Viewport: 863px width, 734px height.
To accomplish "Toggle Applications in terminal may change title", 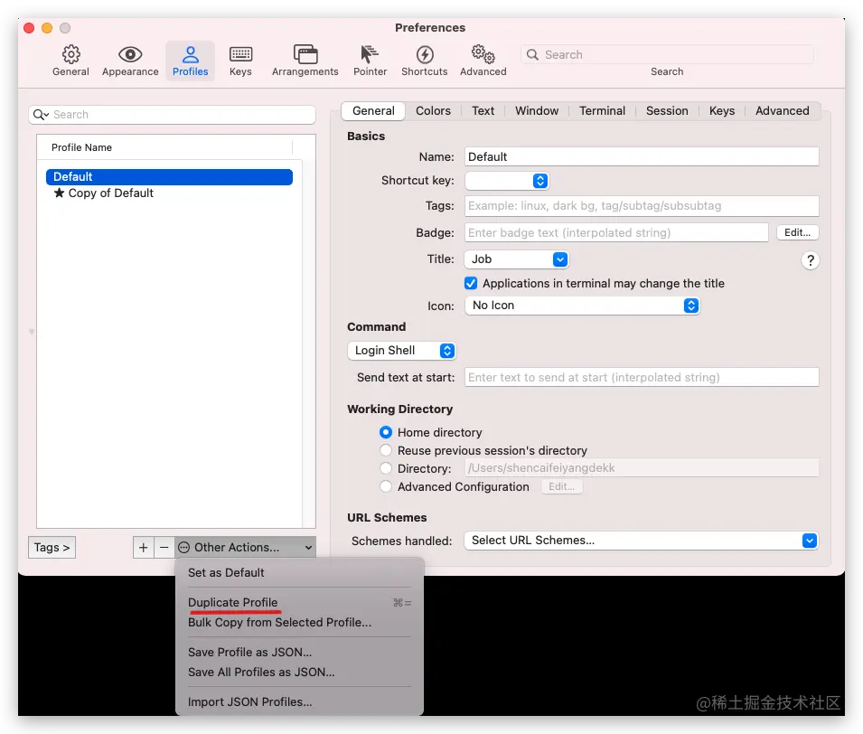I will click(471, 283).
